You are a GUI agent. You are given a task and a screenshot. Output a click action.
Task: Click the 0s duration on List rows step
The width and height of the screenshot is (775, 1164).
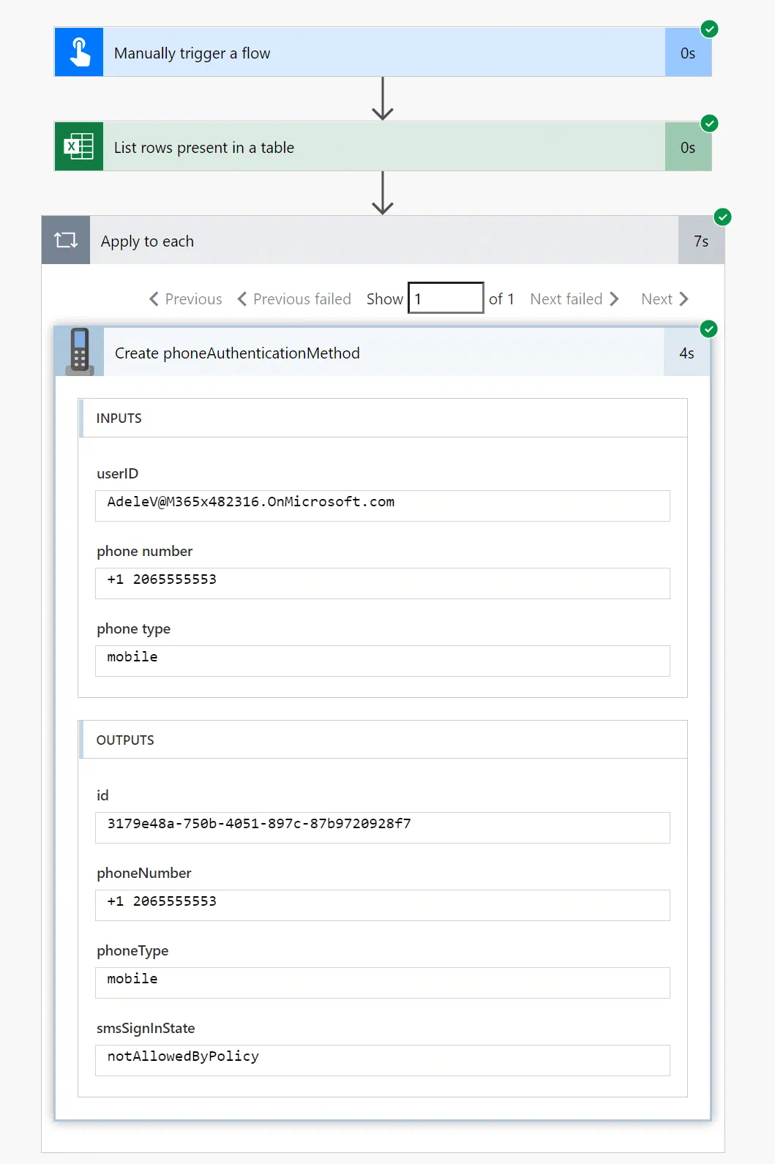688,146
